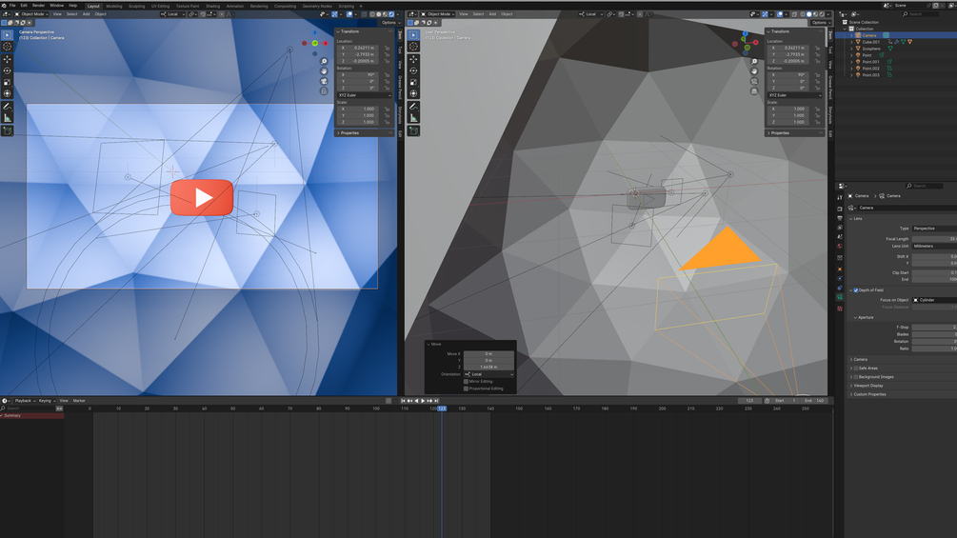Image resolution: width=957 pixels, height=538 pixels.
Task: Select the Measure tool in left viewport
Action: (8, 118)
